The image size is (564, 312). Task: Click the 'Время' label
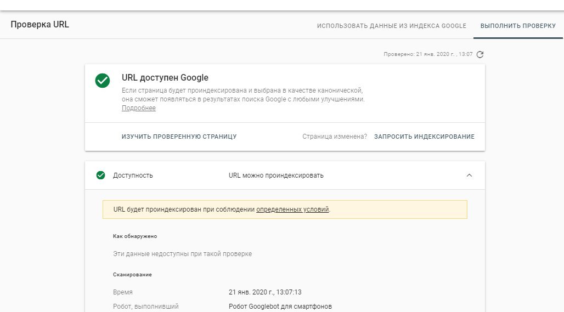pos(123,292)
